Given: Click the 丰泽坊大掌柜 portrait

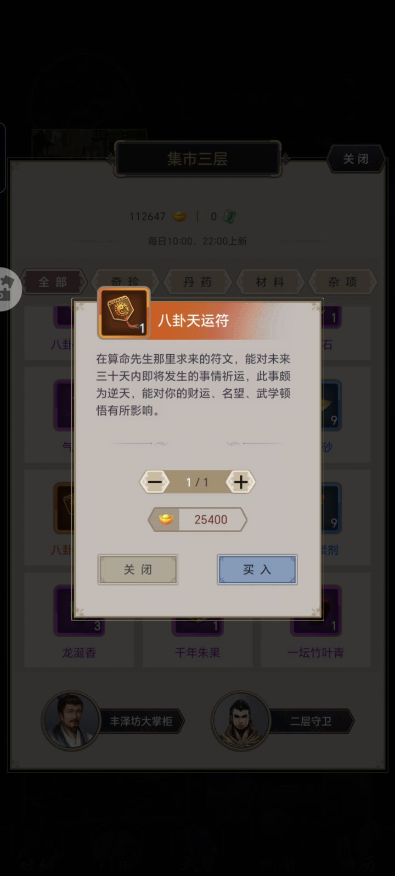Looking at the screenshot, I should pos(71,721).
